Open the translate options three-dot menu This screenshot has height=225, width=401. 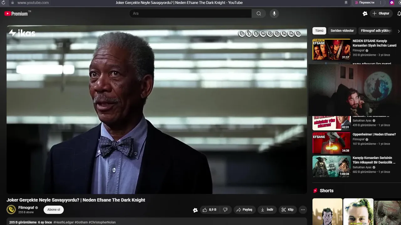click(381, 2)
